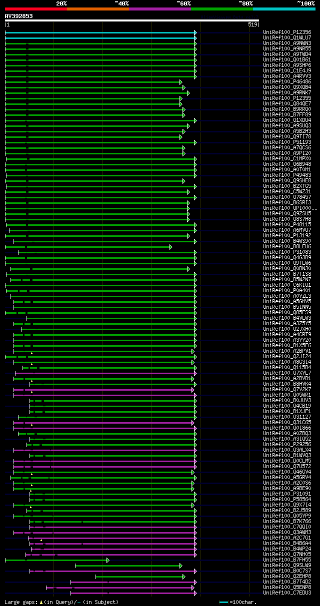Click the UniRef100_Q7NH05 label
This screenshot has width=320, height=606.
[287, 554]
